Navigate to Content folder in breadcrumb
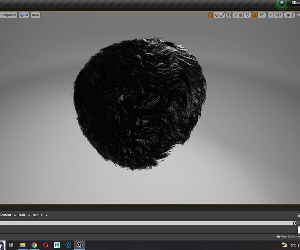This screenshot has height=250, width=300. [x=5, y=215]
